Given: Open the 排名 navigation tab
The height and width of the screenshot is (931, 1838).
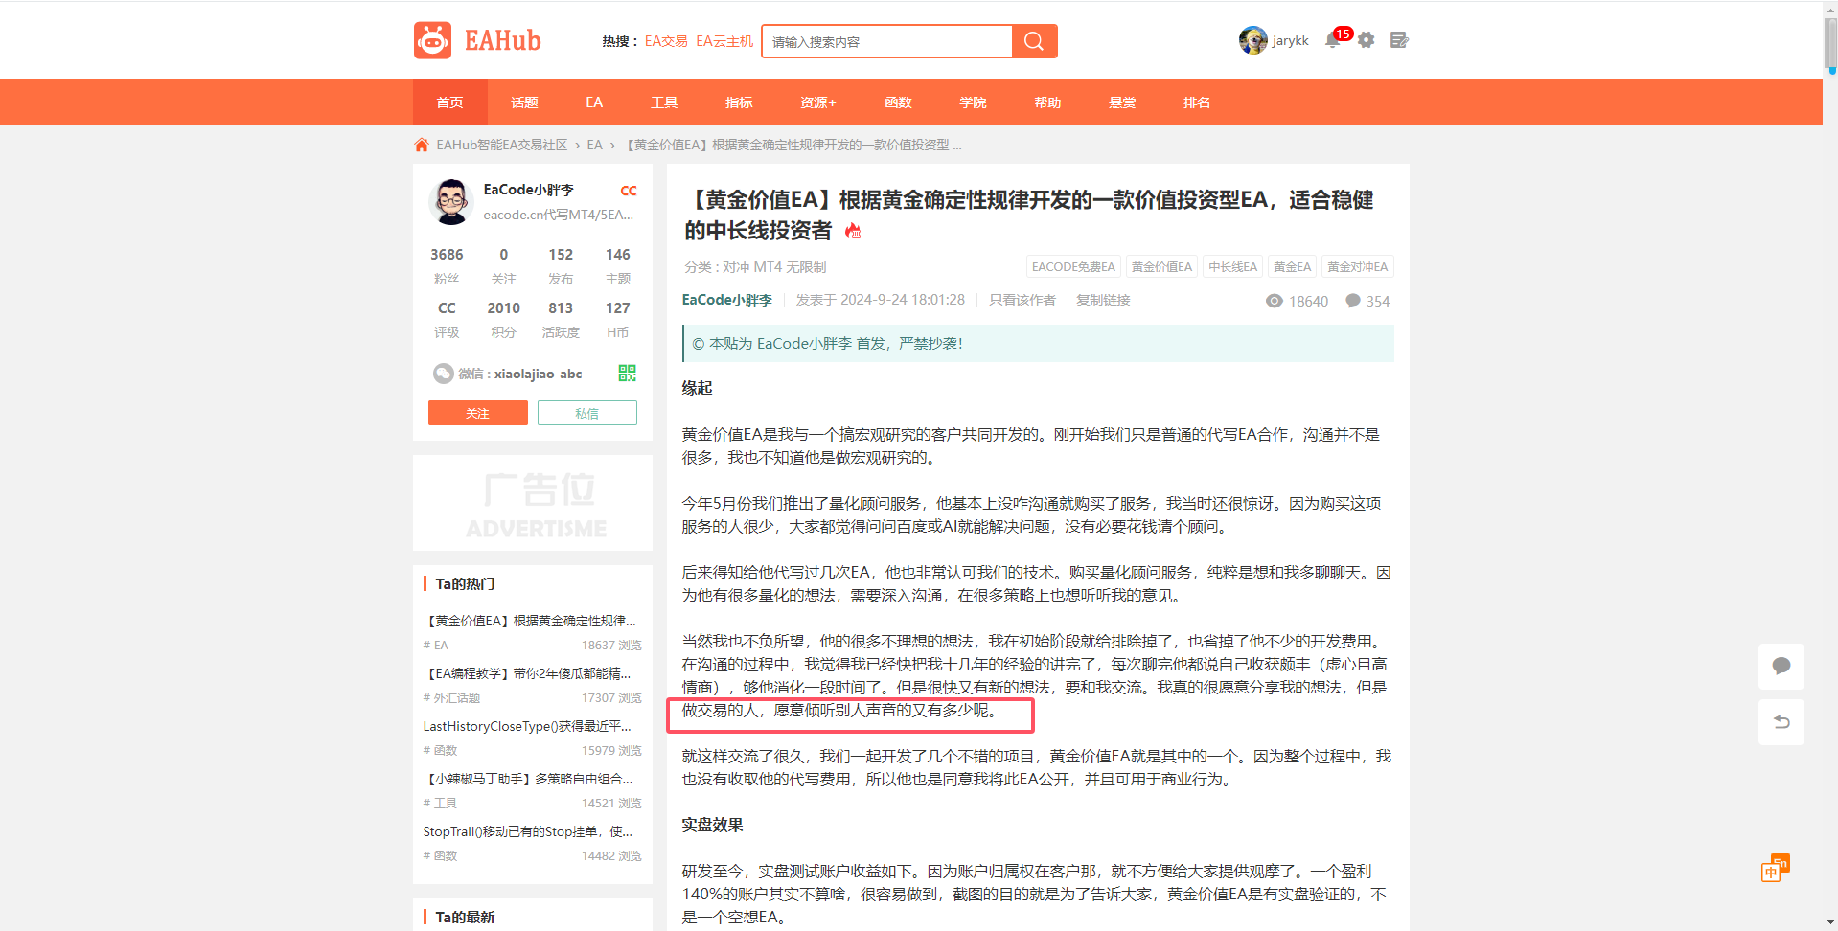Looking at the screenshot, I should click(1197, 102).
